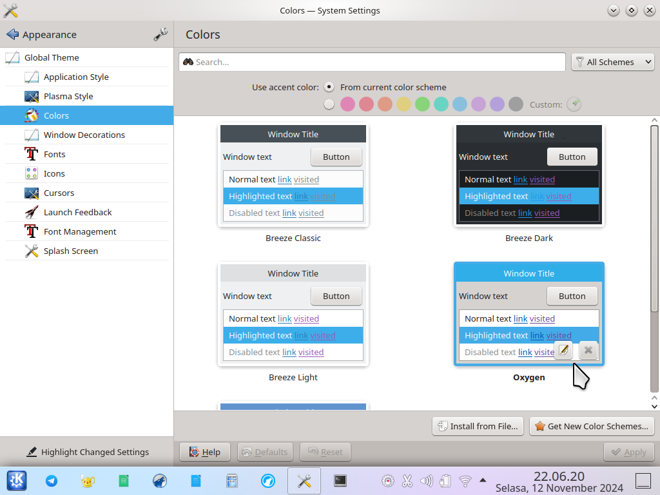Select the Colors sidebar entry

[87, 115]
